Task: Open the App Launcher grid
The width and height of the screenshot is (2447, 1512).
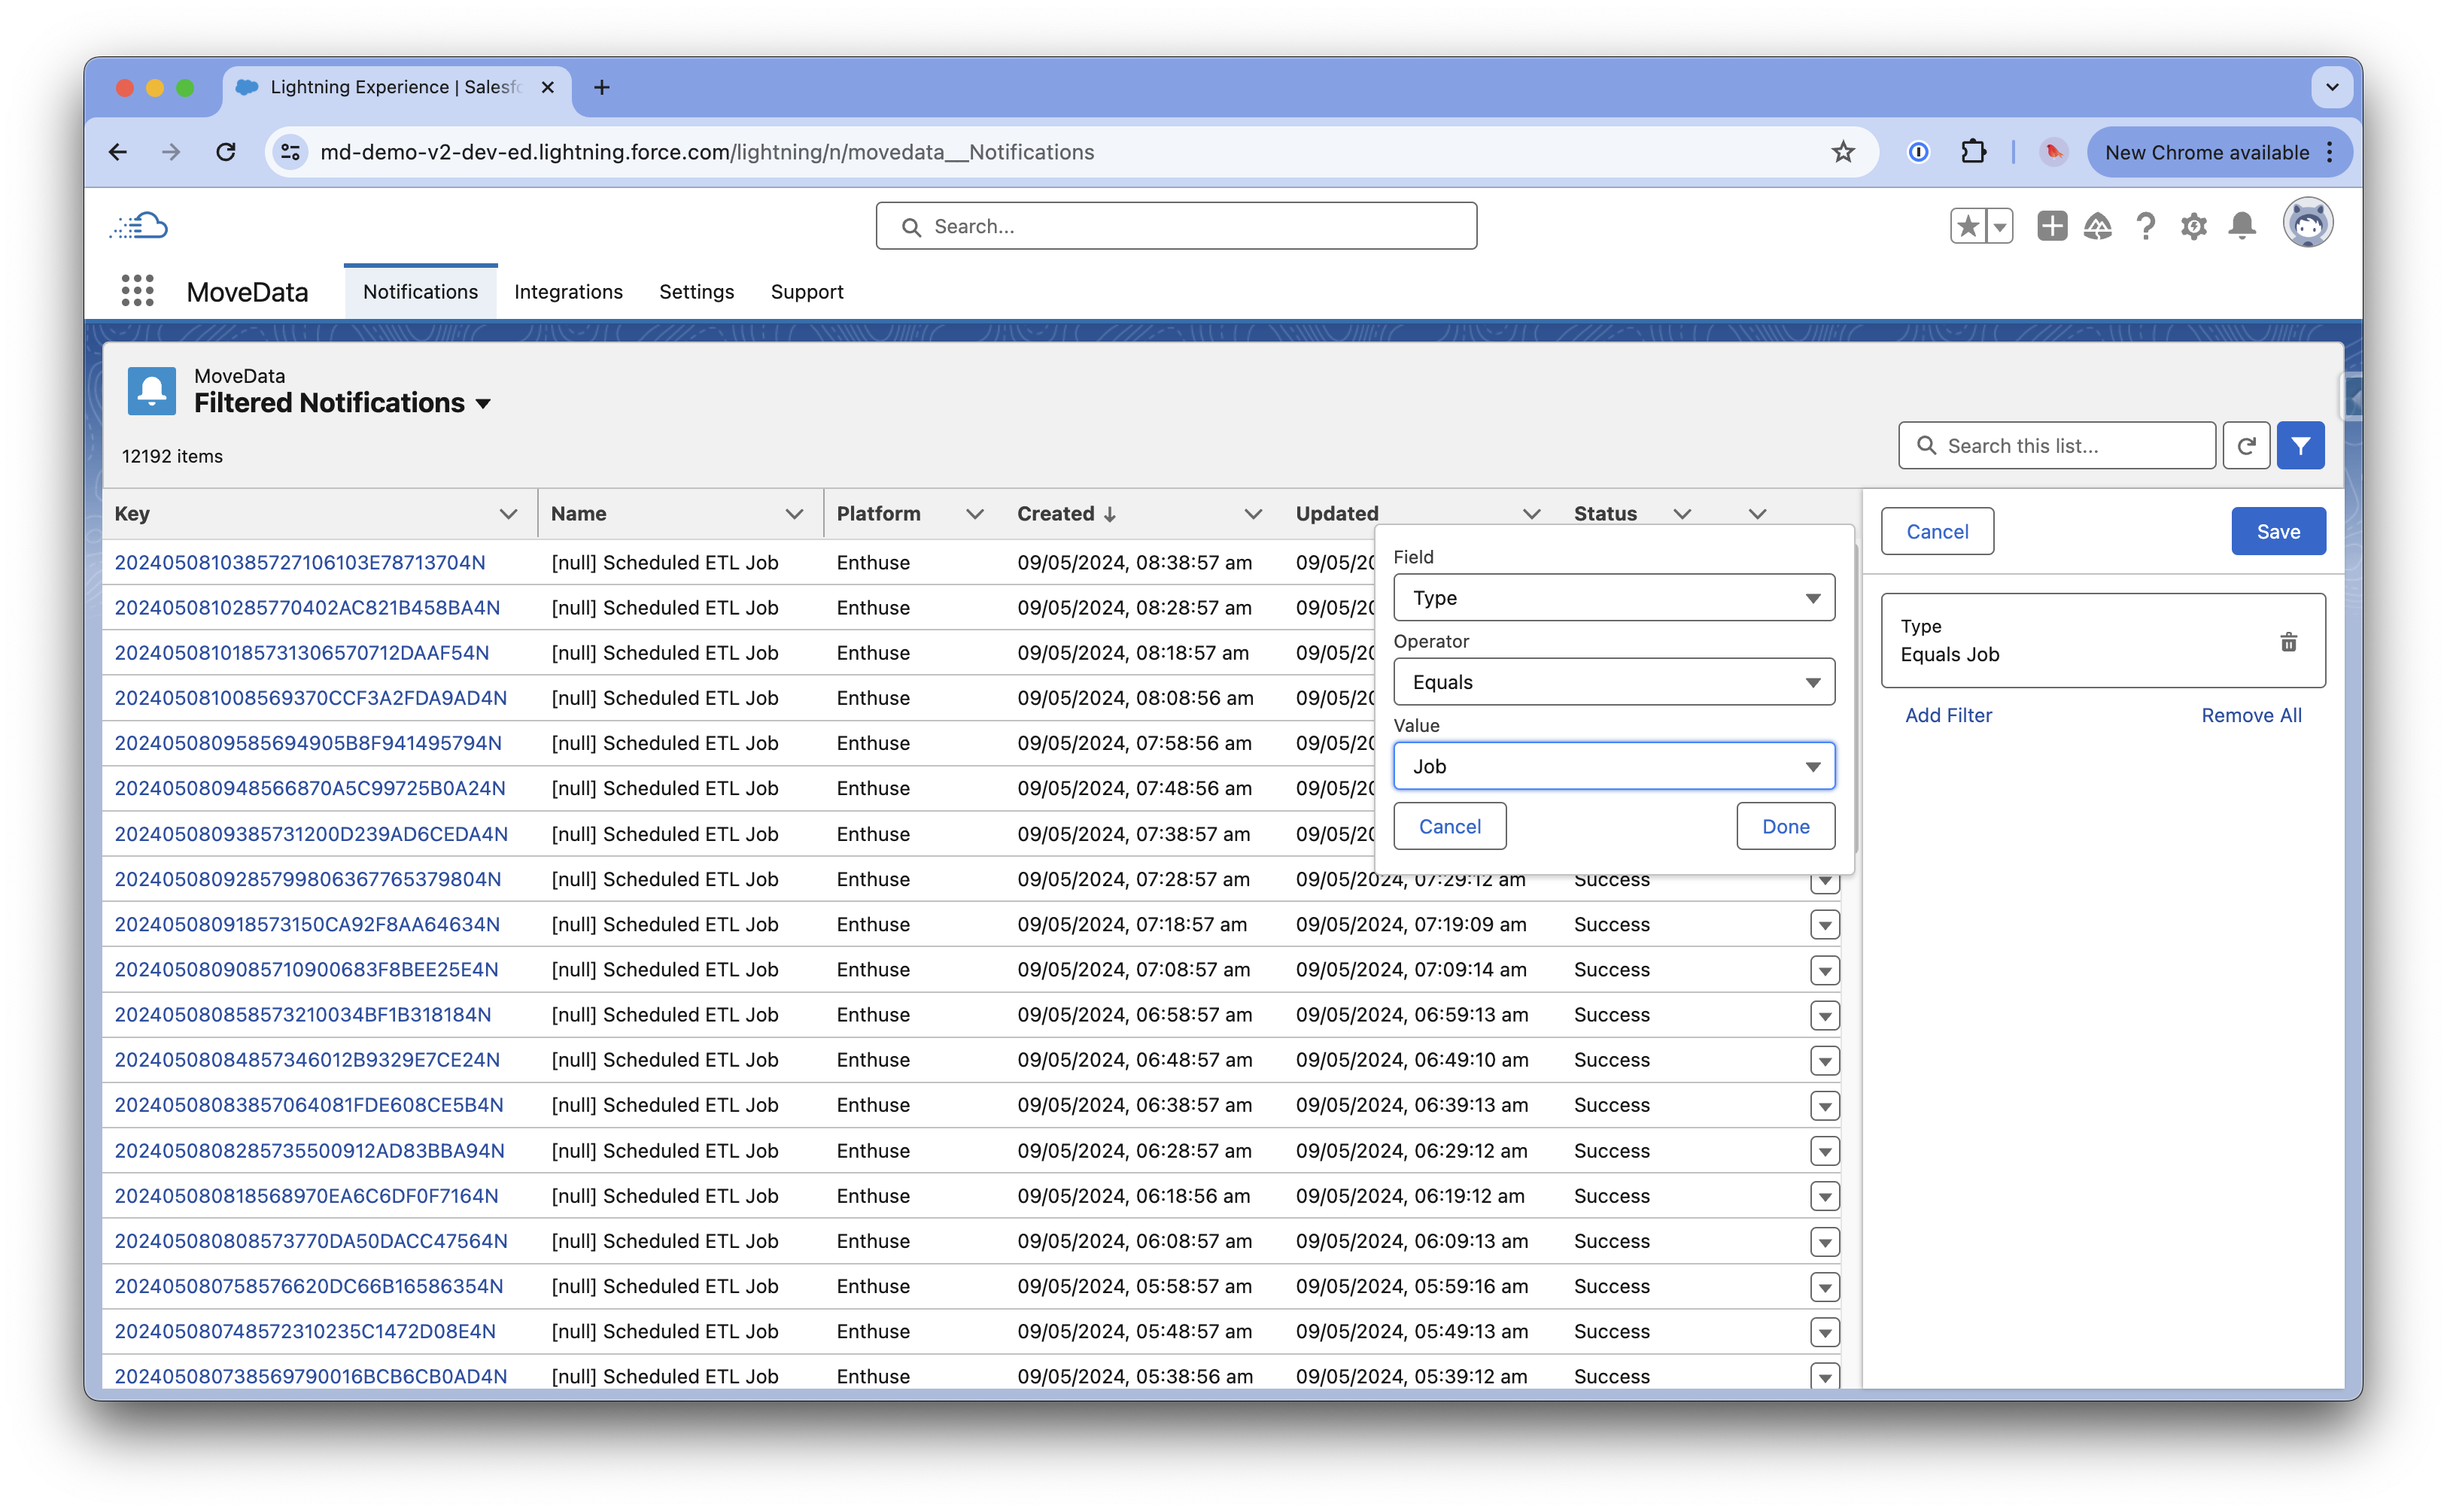Action: 137,291
